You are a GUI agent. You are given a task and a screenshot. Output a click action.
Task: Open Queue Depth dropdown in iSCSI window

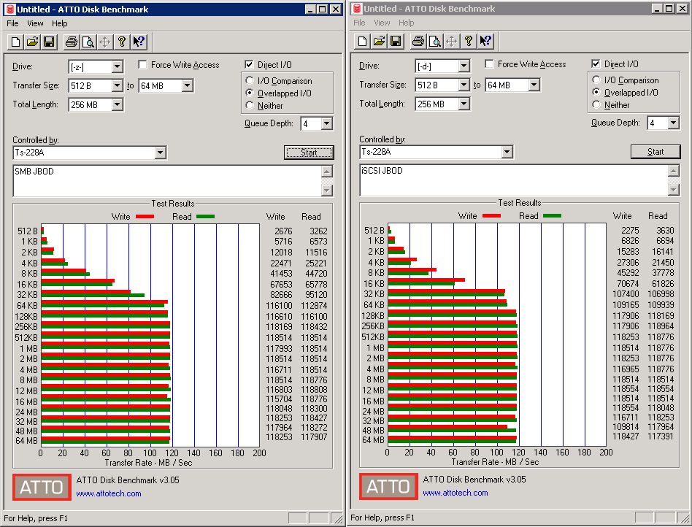pyautogui.click(x=674, y=123)
